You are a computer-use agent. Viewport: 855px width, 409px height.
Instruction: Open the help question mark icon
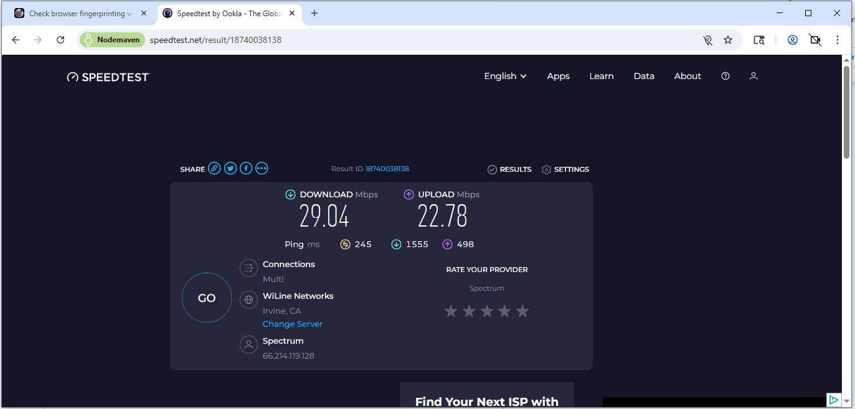pos(725,76)
